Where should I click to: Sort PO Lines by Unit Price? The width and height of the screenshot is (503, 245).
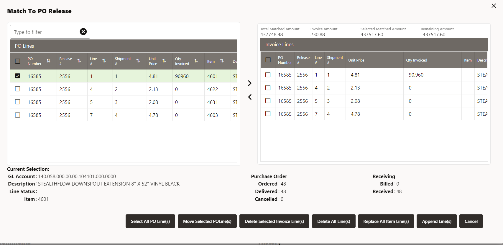point(164,61)
